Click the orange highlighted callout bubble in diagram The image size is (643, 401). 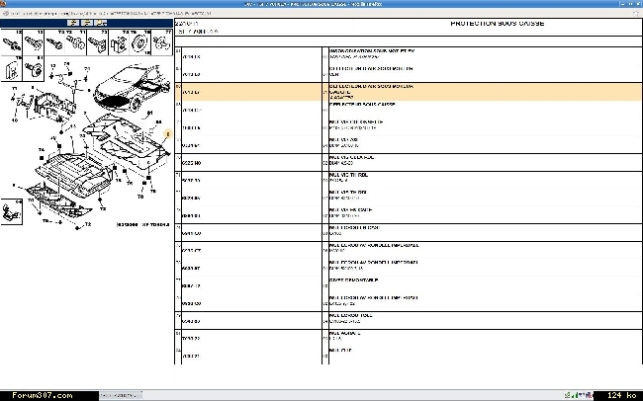point(168,134)
